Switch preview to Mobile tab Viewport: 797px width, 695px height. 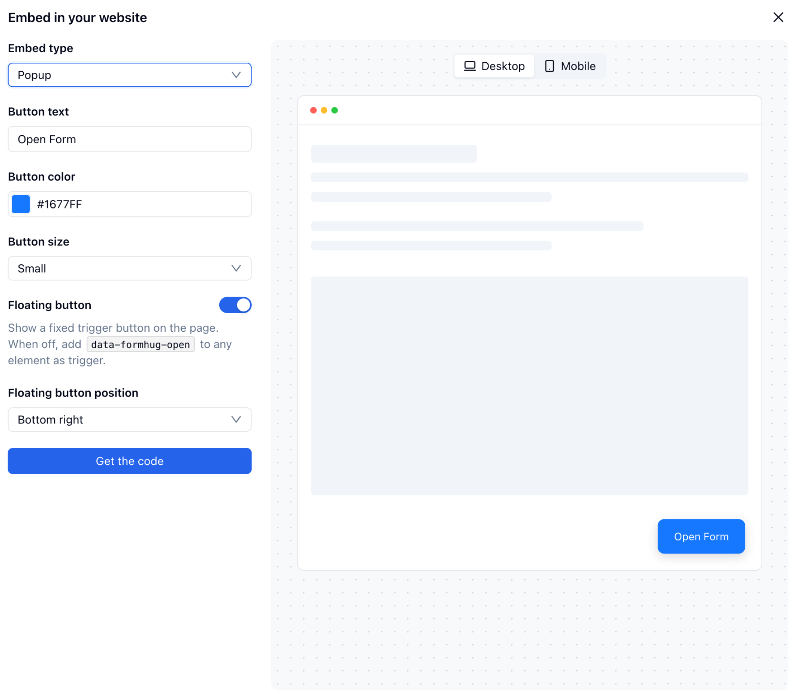pos(570,66)
